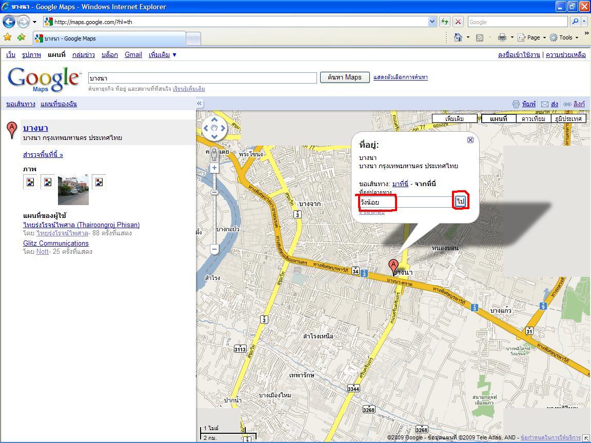591x443 pixels.
Task: Click the Add to Favorites icon
Action: 21,37
